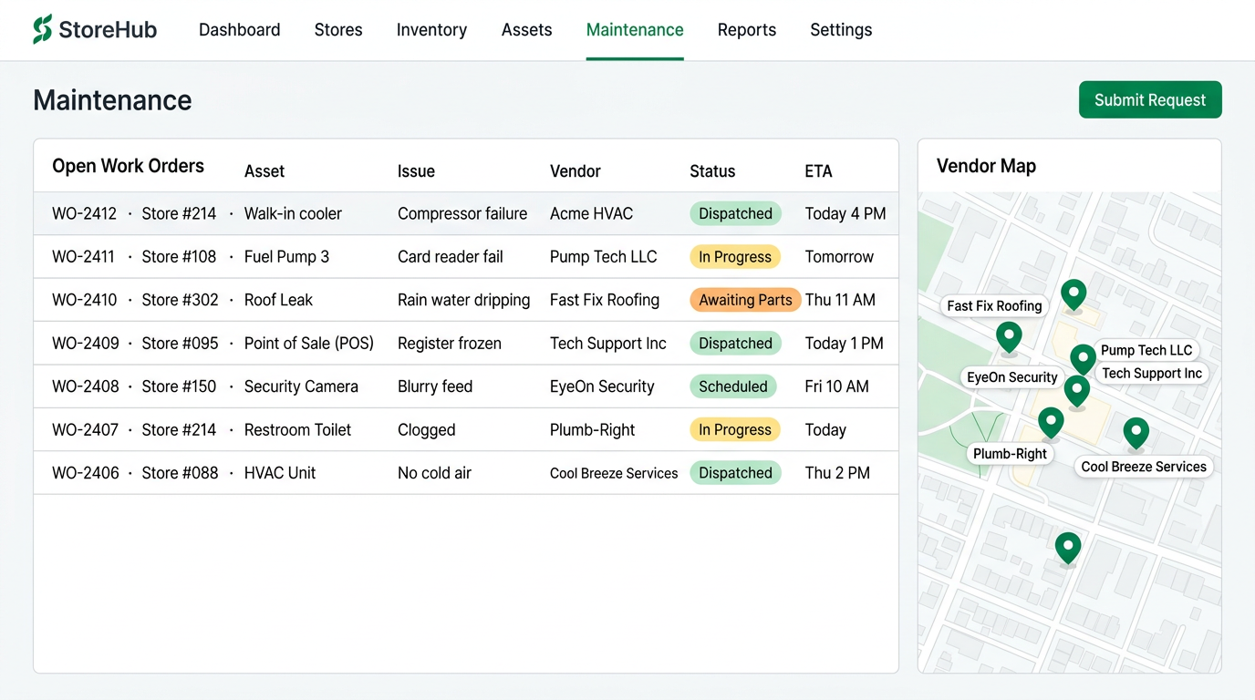Viewport: 1255px width, 700px height.
Task: Click the Dispatched badge for WO-2412
Action: 735,214
